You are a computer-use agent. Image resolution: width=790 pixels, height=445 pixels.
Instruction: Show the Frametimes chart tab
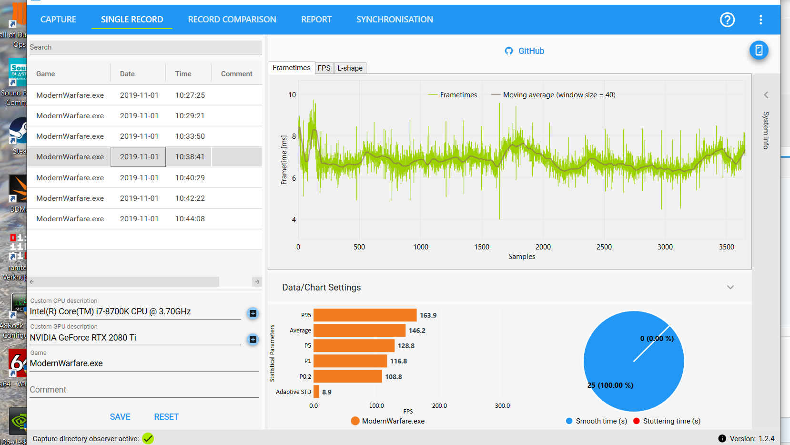[291, 68]
